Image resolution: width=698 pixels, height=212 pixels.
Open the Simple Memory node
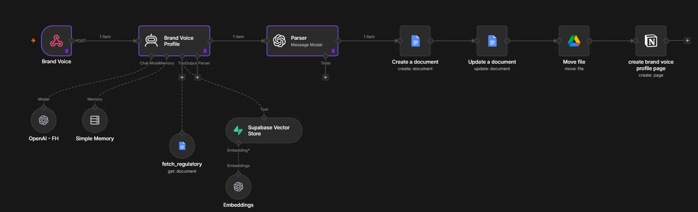95,120
